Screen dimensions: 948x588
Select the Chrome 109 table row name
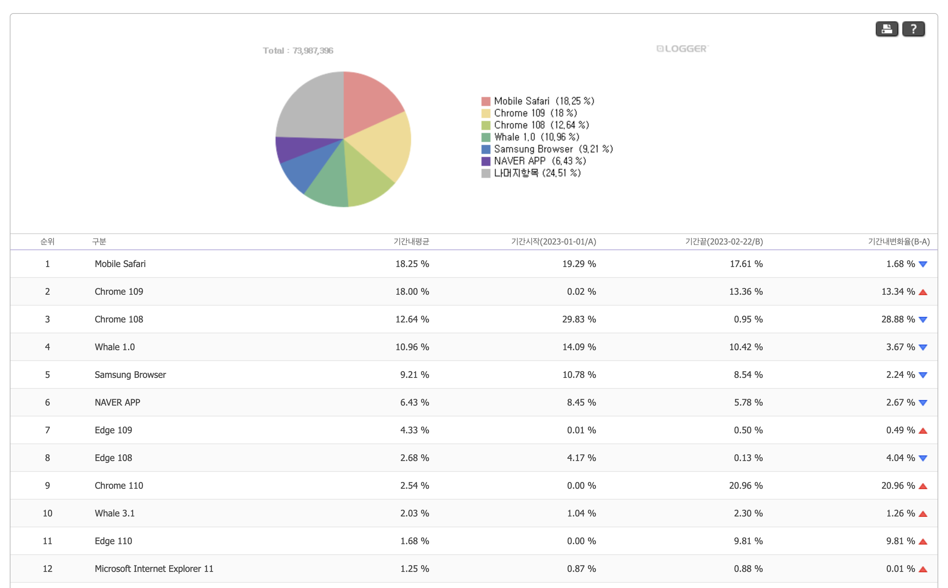coord(119,291)
